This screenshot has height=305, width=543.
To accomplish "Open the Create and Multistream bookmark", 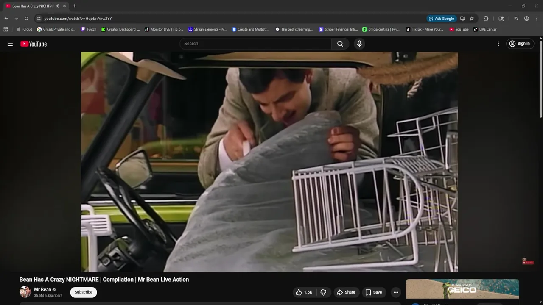I will pyautogui.click(x=251, y=29).
